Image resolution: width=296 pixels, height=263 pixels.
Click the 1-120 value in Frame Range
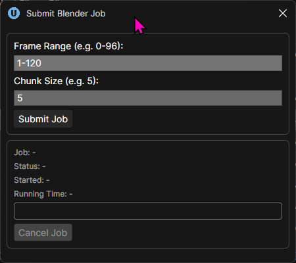[x=29, y=63]
